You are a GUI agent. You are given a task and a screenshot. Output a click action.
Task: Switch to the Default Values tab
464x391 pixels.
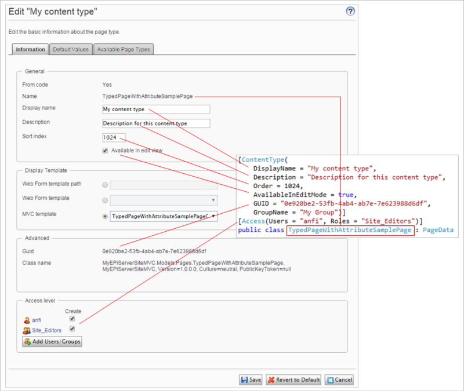click(71, 49)
